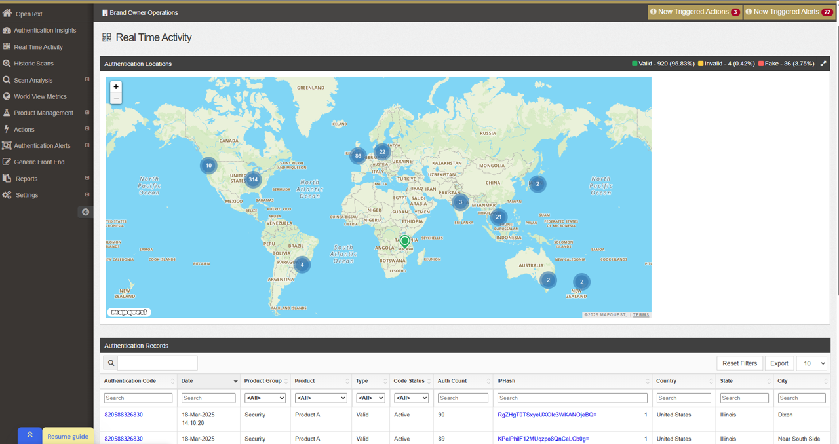Open the 314 cluster over United States
Screen dimensions: 839x444
click(x=253, y=179)
